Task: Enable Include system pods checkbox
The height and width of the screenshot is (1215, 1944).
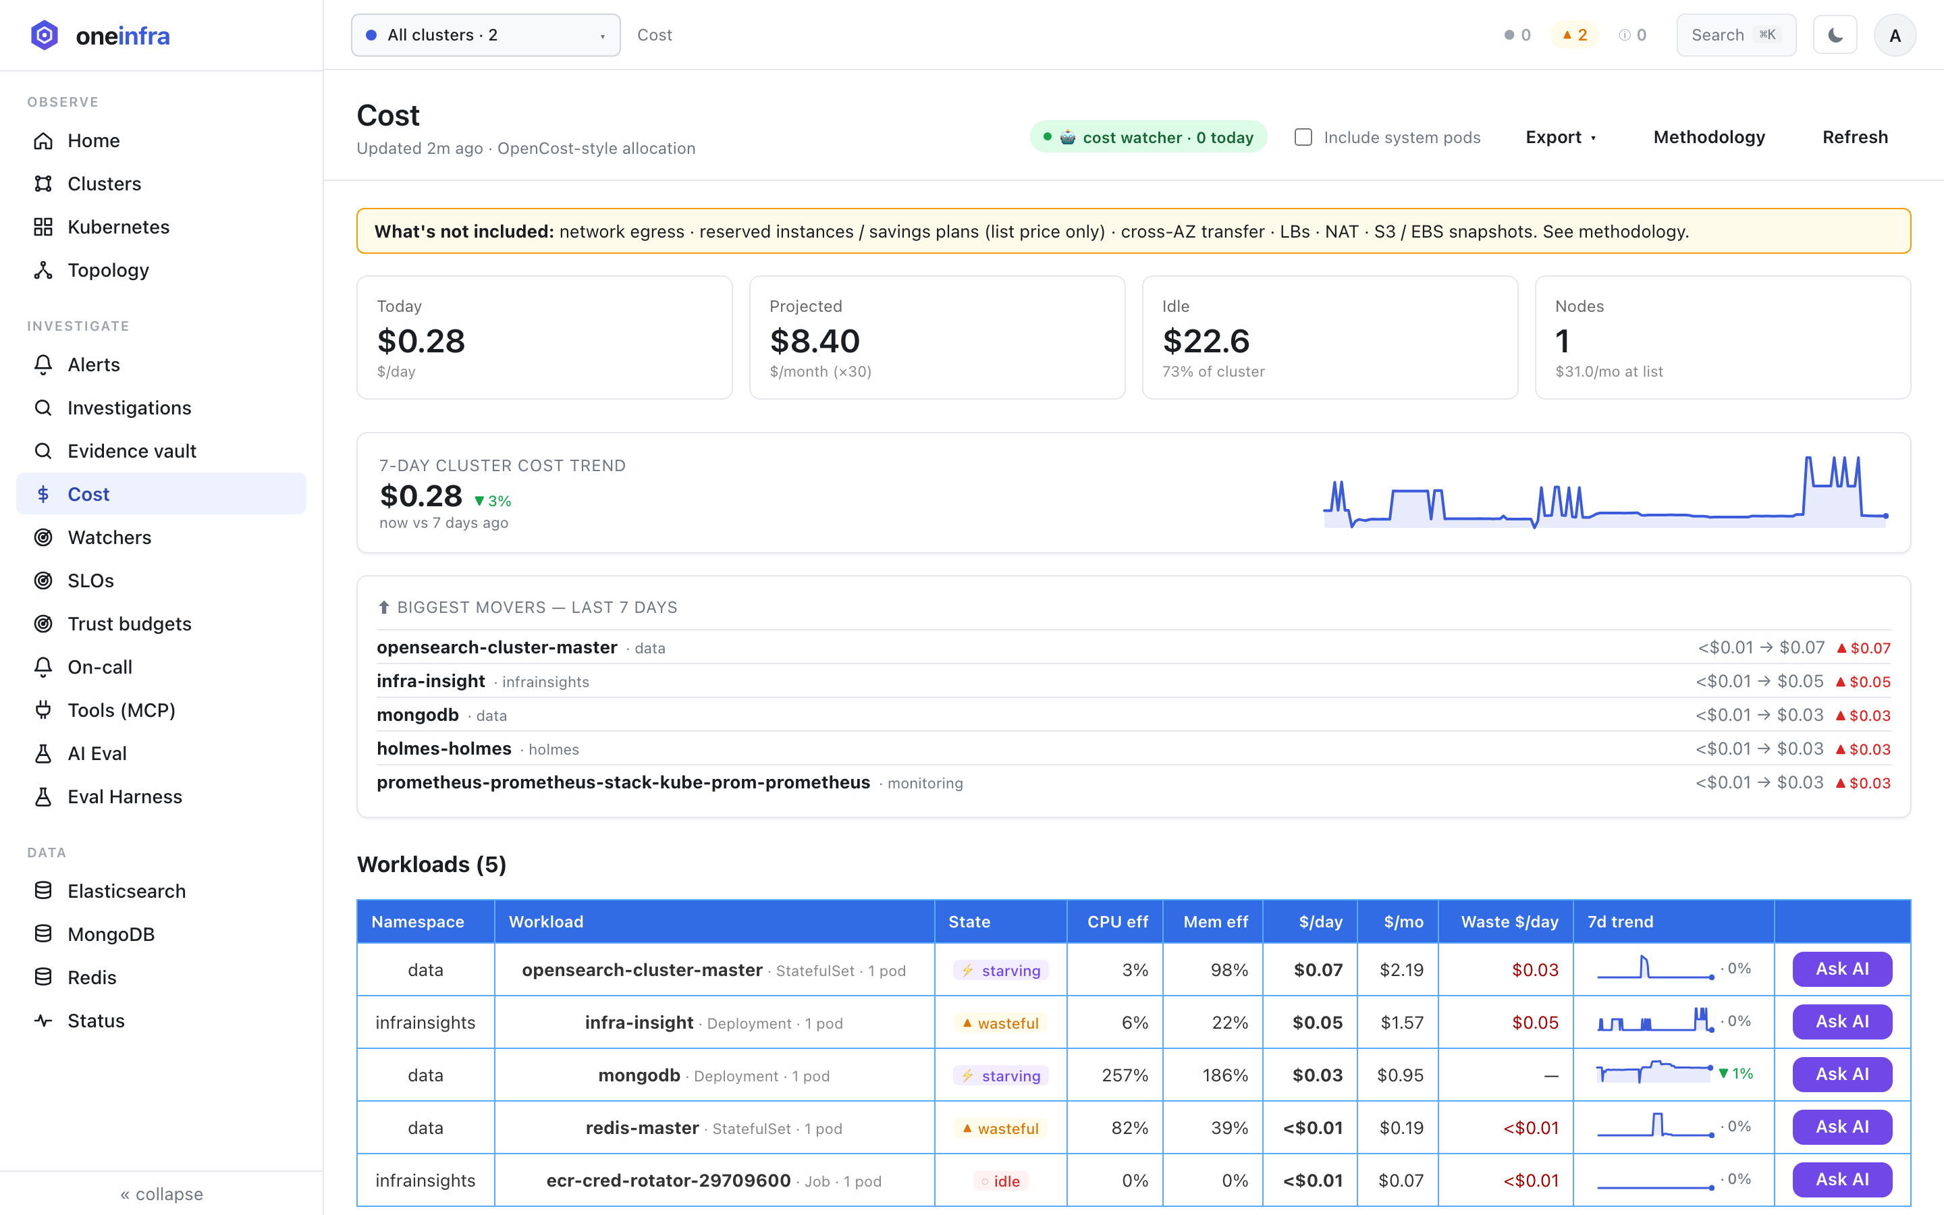Action: [x=1304, y=138]
